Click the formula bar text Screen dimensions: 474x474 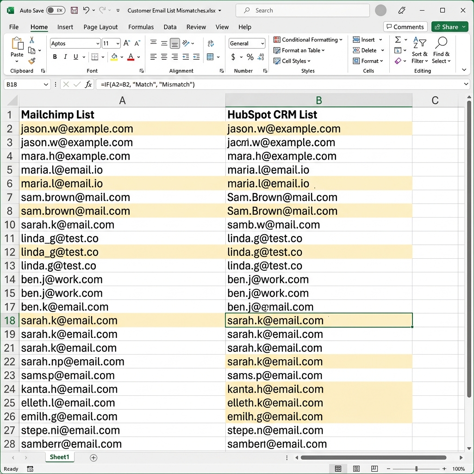pos(148,84)
